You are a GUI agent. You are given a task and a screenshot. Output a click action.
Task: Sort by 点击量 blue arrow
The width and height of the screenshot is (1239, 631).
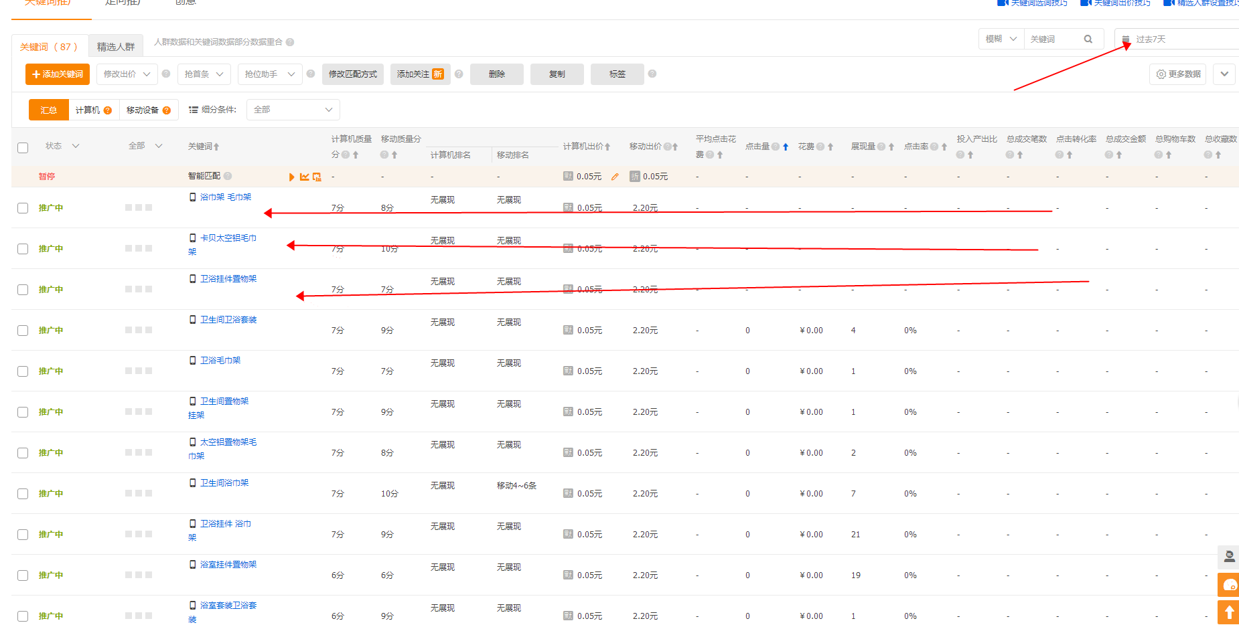click(x=786, y=147)
